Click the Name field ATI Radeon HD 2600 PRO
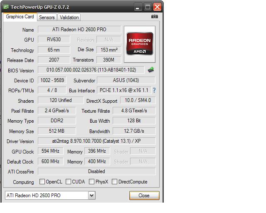This screenshot has width=266, height=213. (x=79, y=30)
